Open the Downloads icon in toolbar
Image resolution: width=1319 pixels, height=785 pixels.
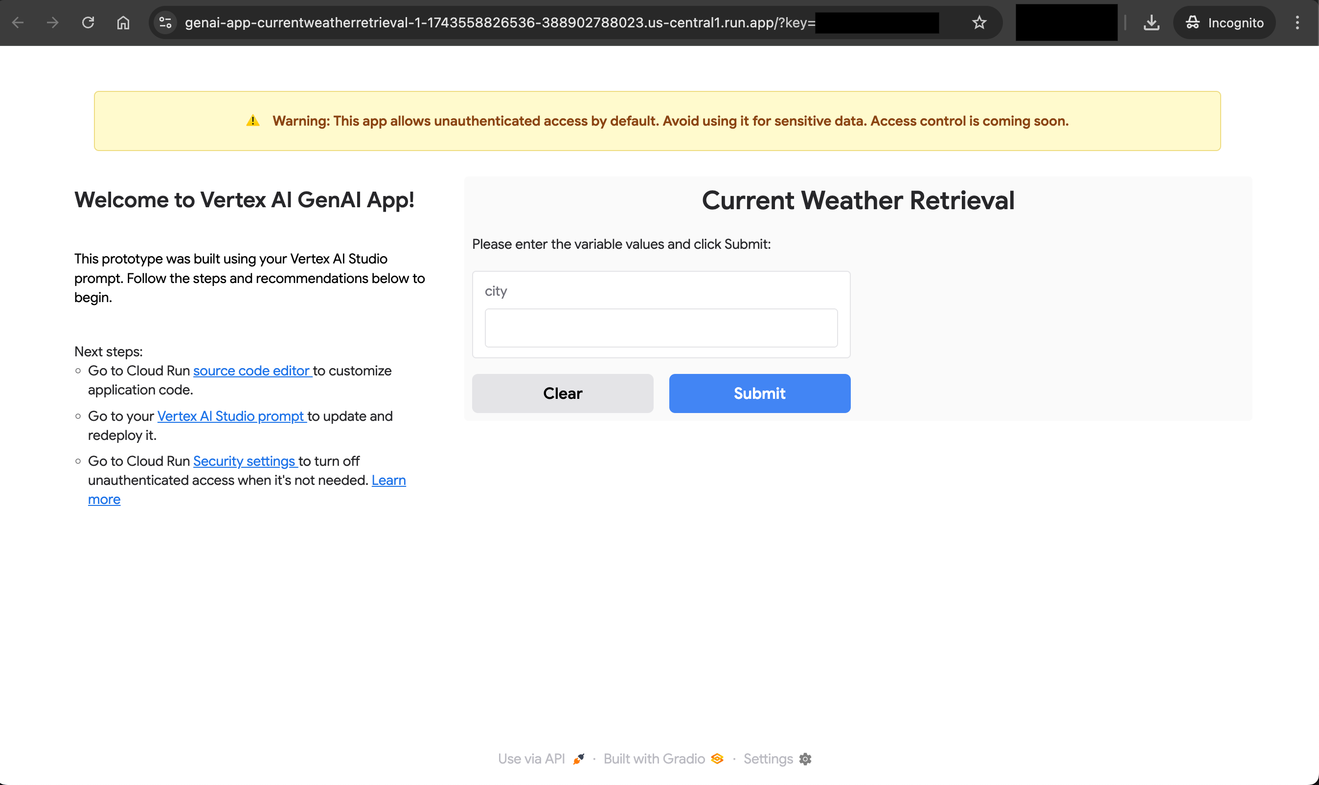[1152, 22]
